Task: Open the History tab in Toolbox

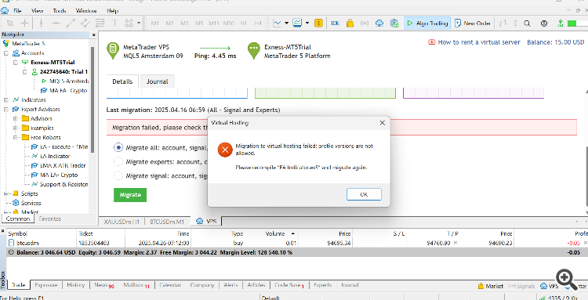Action: (76, 285)
